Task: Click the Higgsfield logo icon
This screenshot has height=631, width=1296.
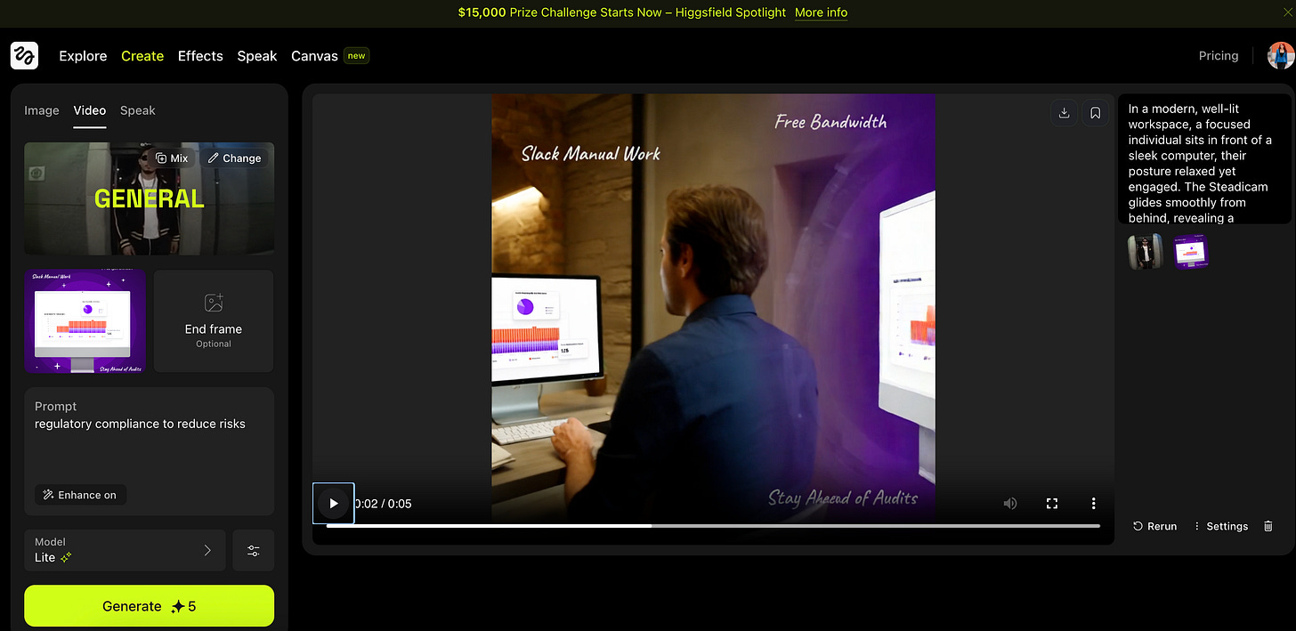Action: click(24, 55)
